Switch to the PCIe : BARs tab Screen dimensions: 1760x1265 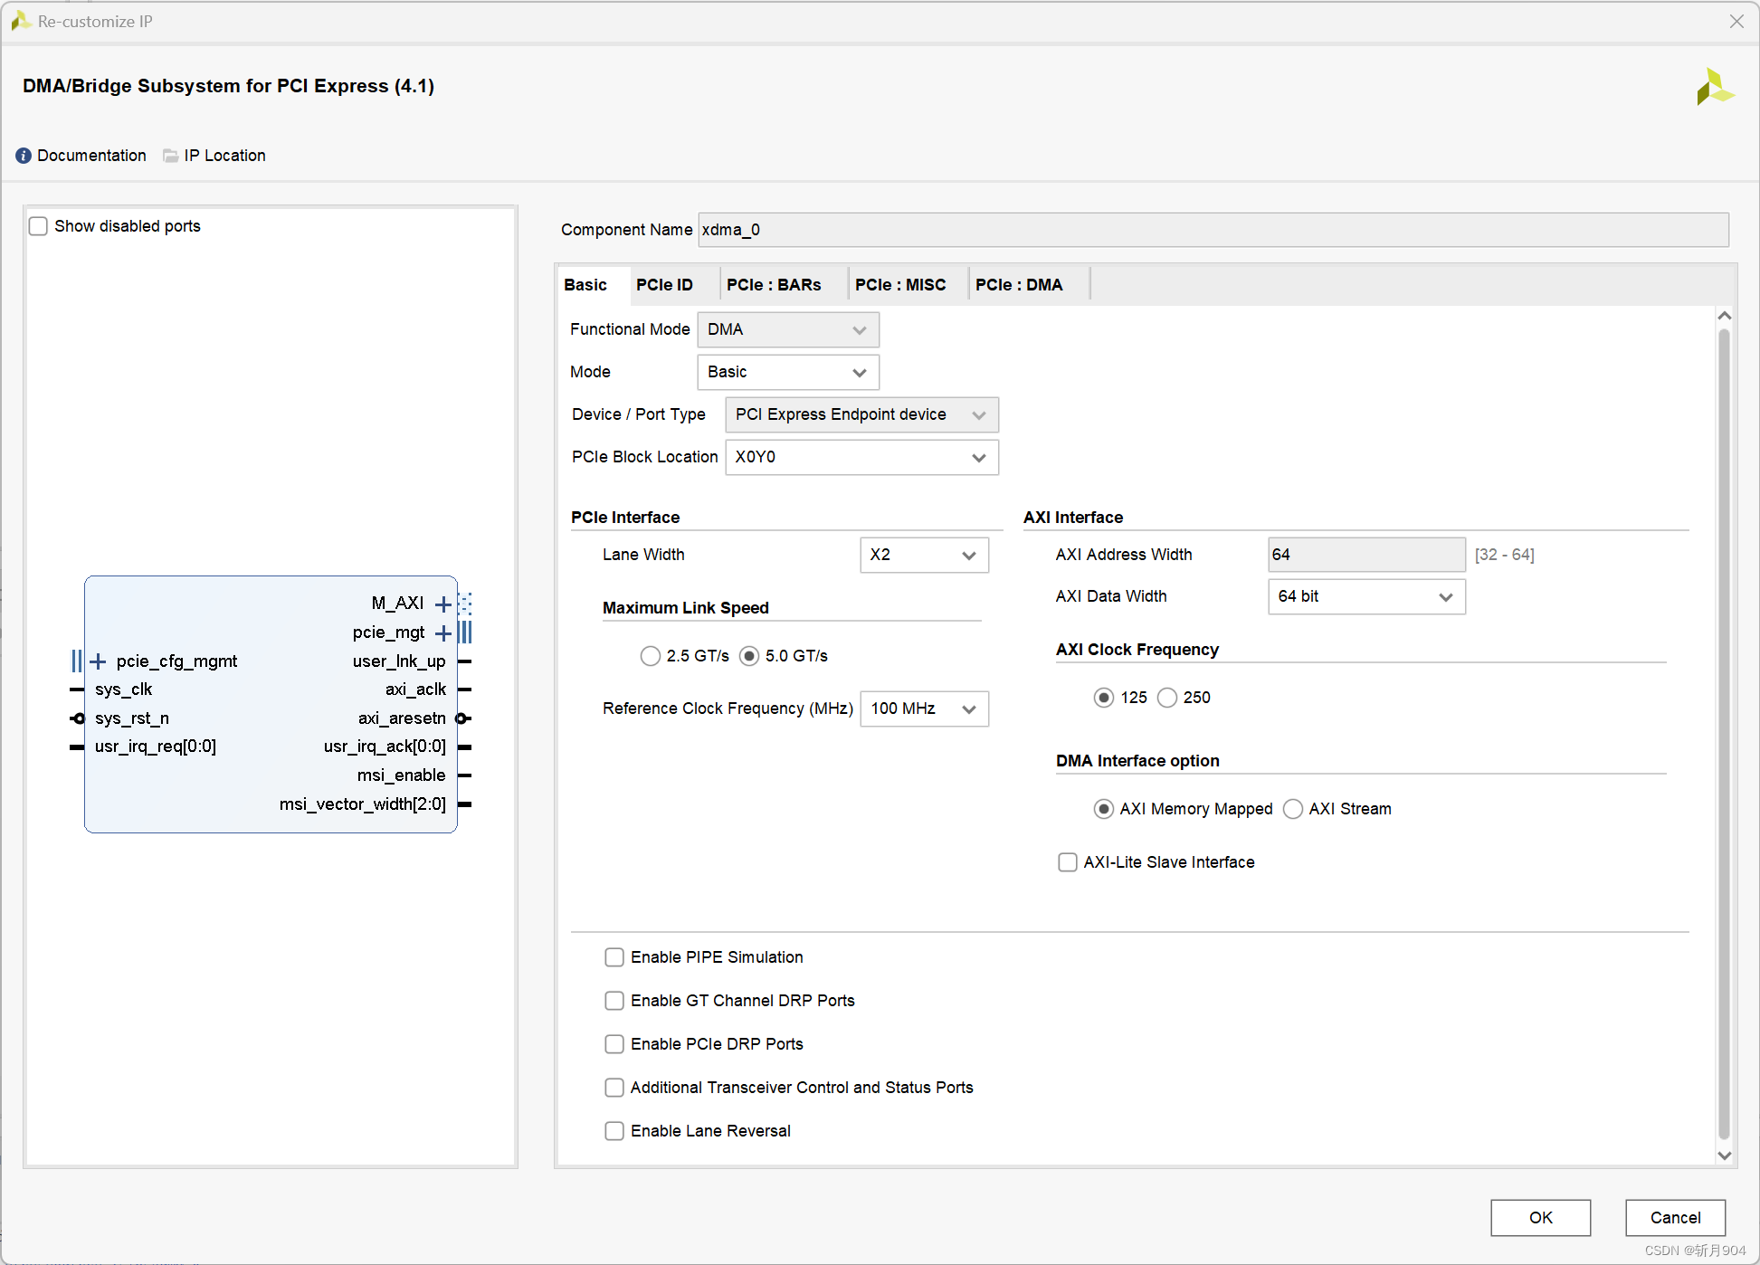click(x=774, y=285)
